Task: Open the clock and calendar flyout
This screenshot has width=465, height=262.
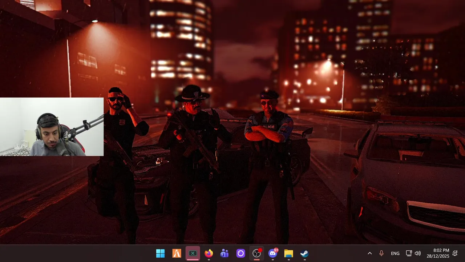Action: coord(438,253)
